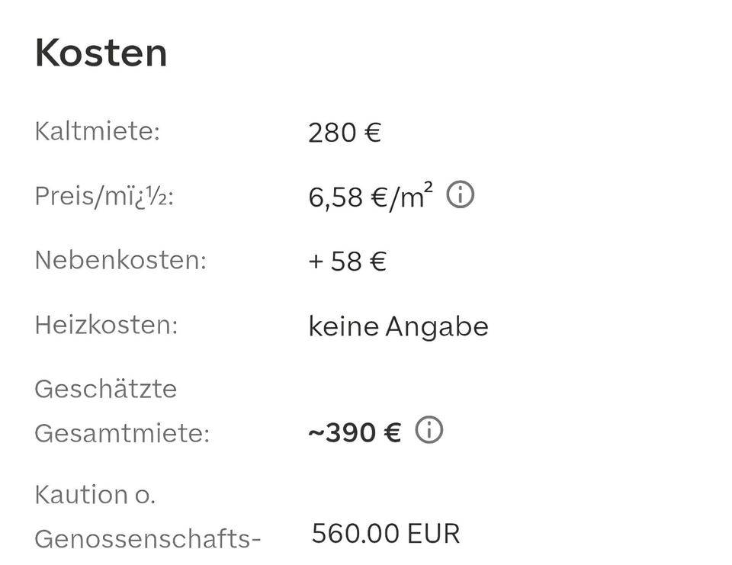Open info icon beside ~390 € total rent
Screen dimensions: 732x565
pyautogui.click(x=429, y=431)
